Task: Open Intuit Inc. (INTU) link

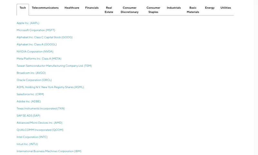Action: point(27,144)
